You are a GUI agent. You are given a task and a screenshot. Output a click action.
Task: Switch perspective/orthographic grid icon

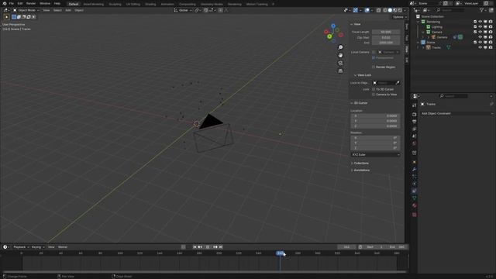pyautogui.click(x=340, y=71)
